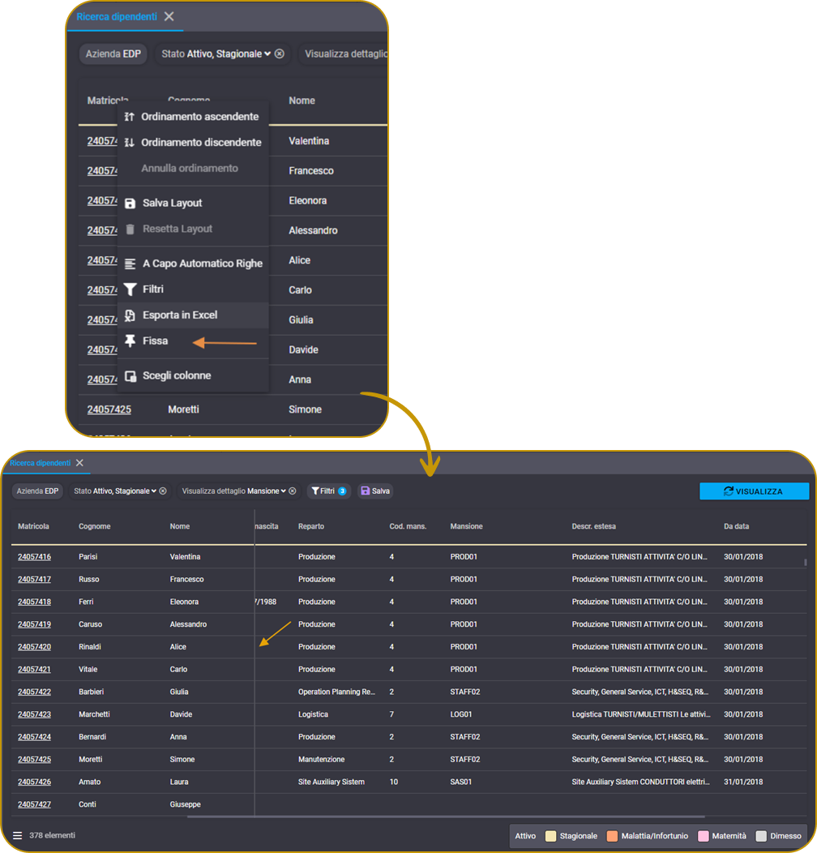Open matricola link 24057426 in the lower table
817x853 pixels.
click(x=34, y=782)
